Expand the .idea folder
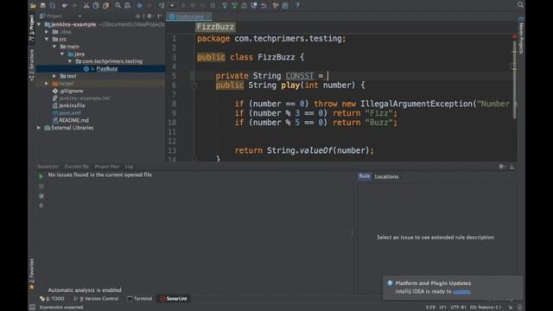 tap(47, 32)
